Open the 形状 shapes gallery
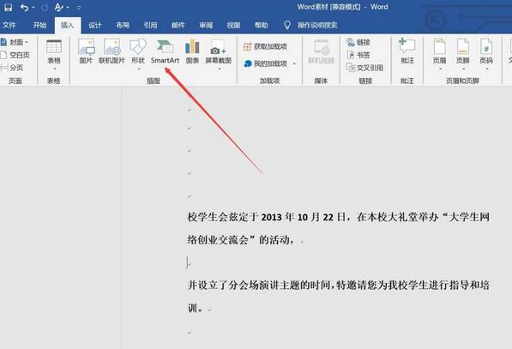 coord(138,54)
